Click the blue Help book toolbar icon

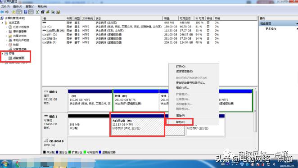26,12
